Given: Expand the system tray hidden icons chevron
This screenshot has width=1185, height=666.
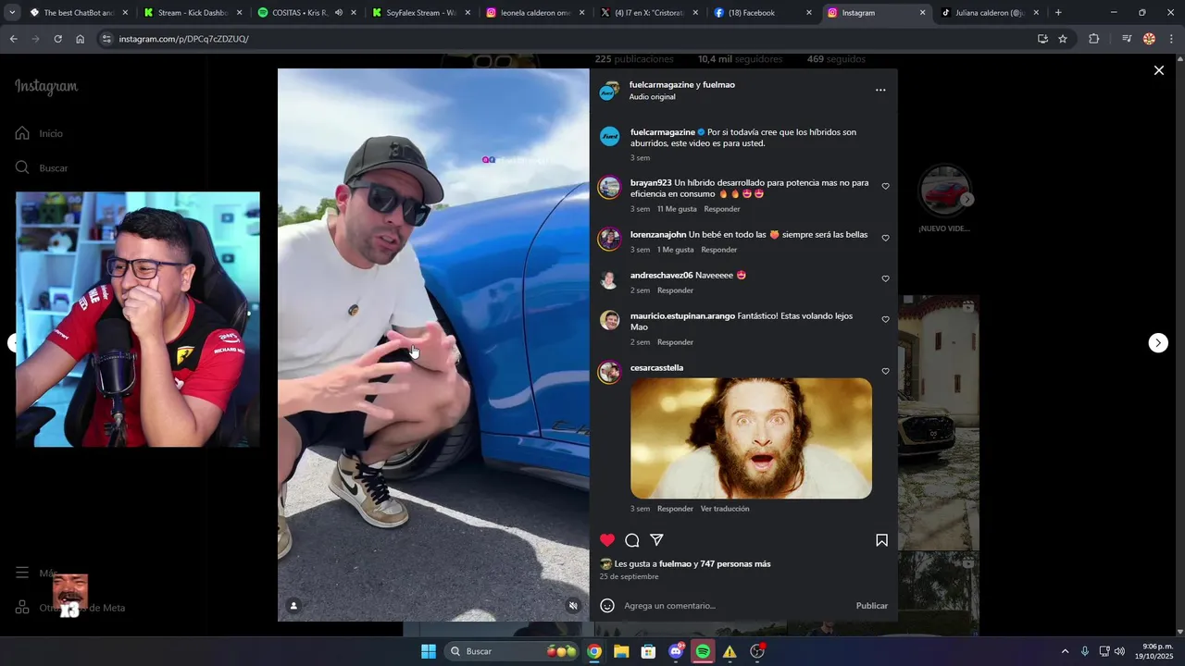Looking at the screenshot, I should point(1065,651).
